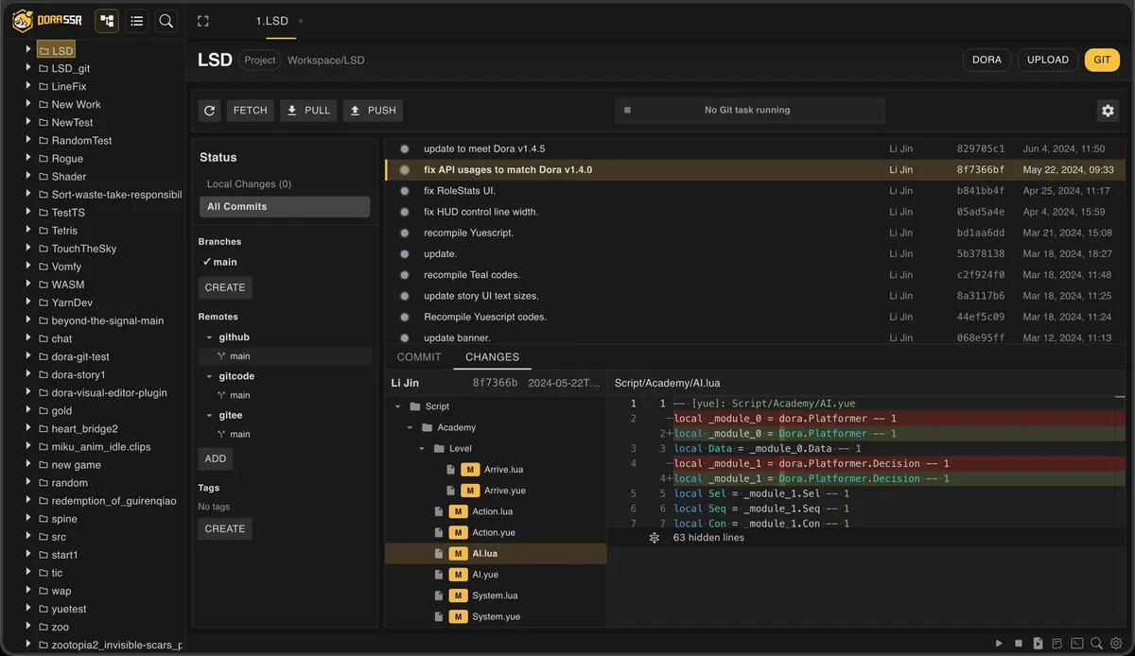Click the folder icon of the Tetris project
1135x656 pixels.
pyautogui.click(x=43, y=231)
